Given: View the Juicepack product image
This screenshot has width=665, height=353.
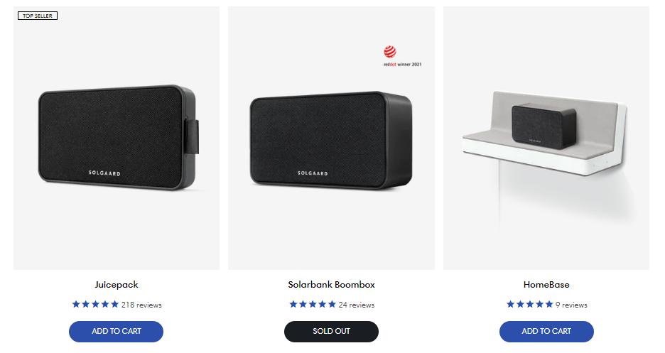Looking at the screenshot, I should pyautogui.click(x=117, y=138).
